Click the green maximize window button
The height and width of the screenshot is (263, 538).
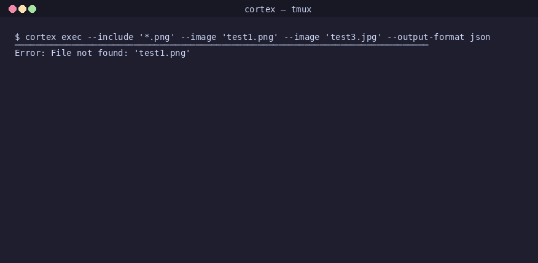click(x=33, y=9)
